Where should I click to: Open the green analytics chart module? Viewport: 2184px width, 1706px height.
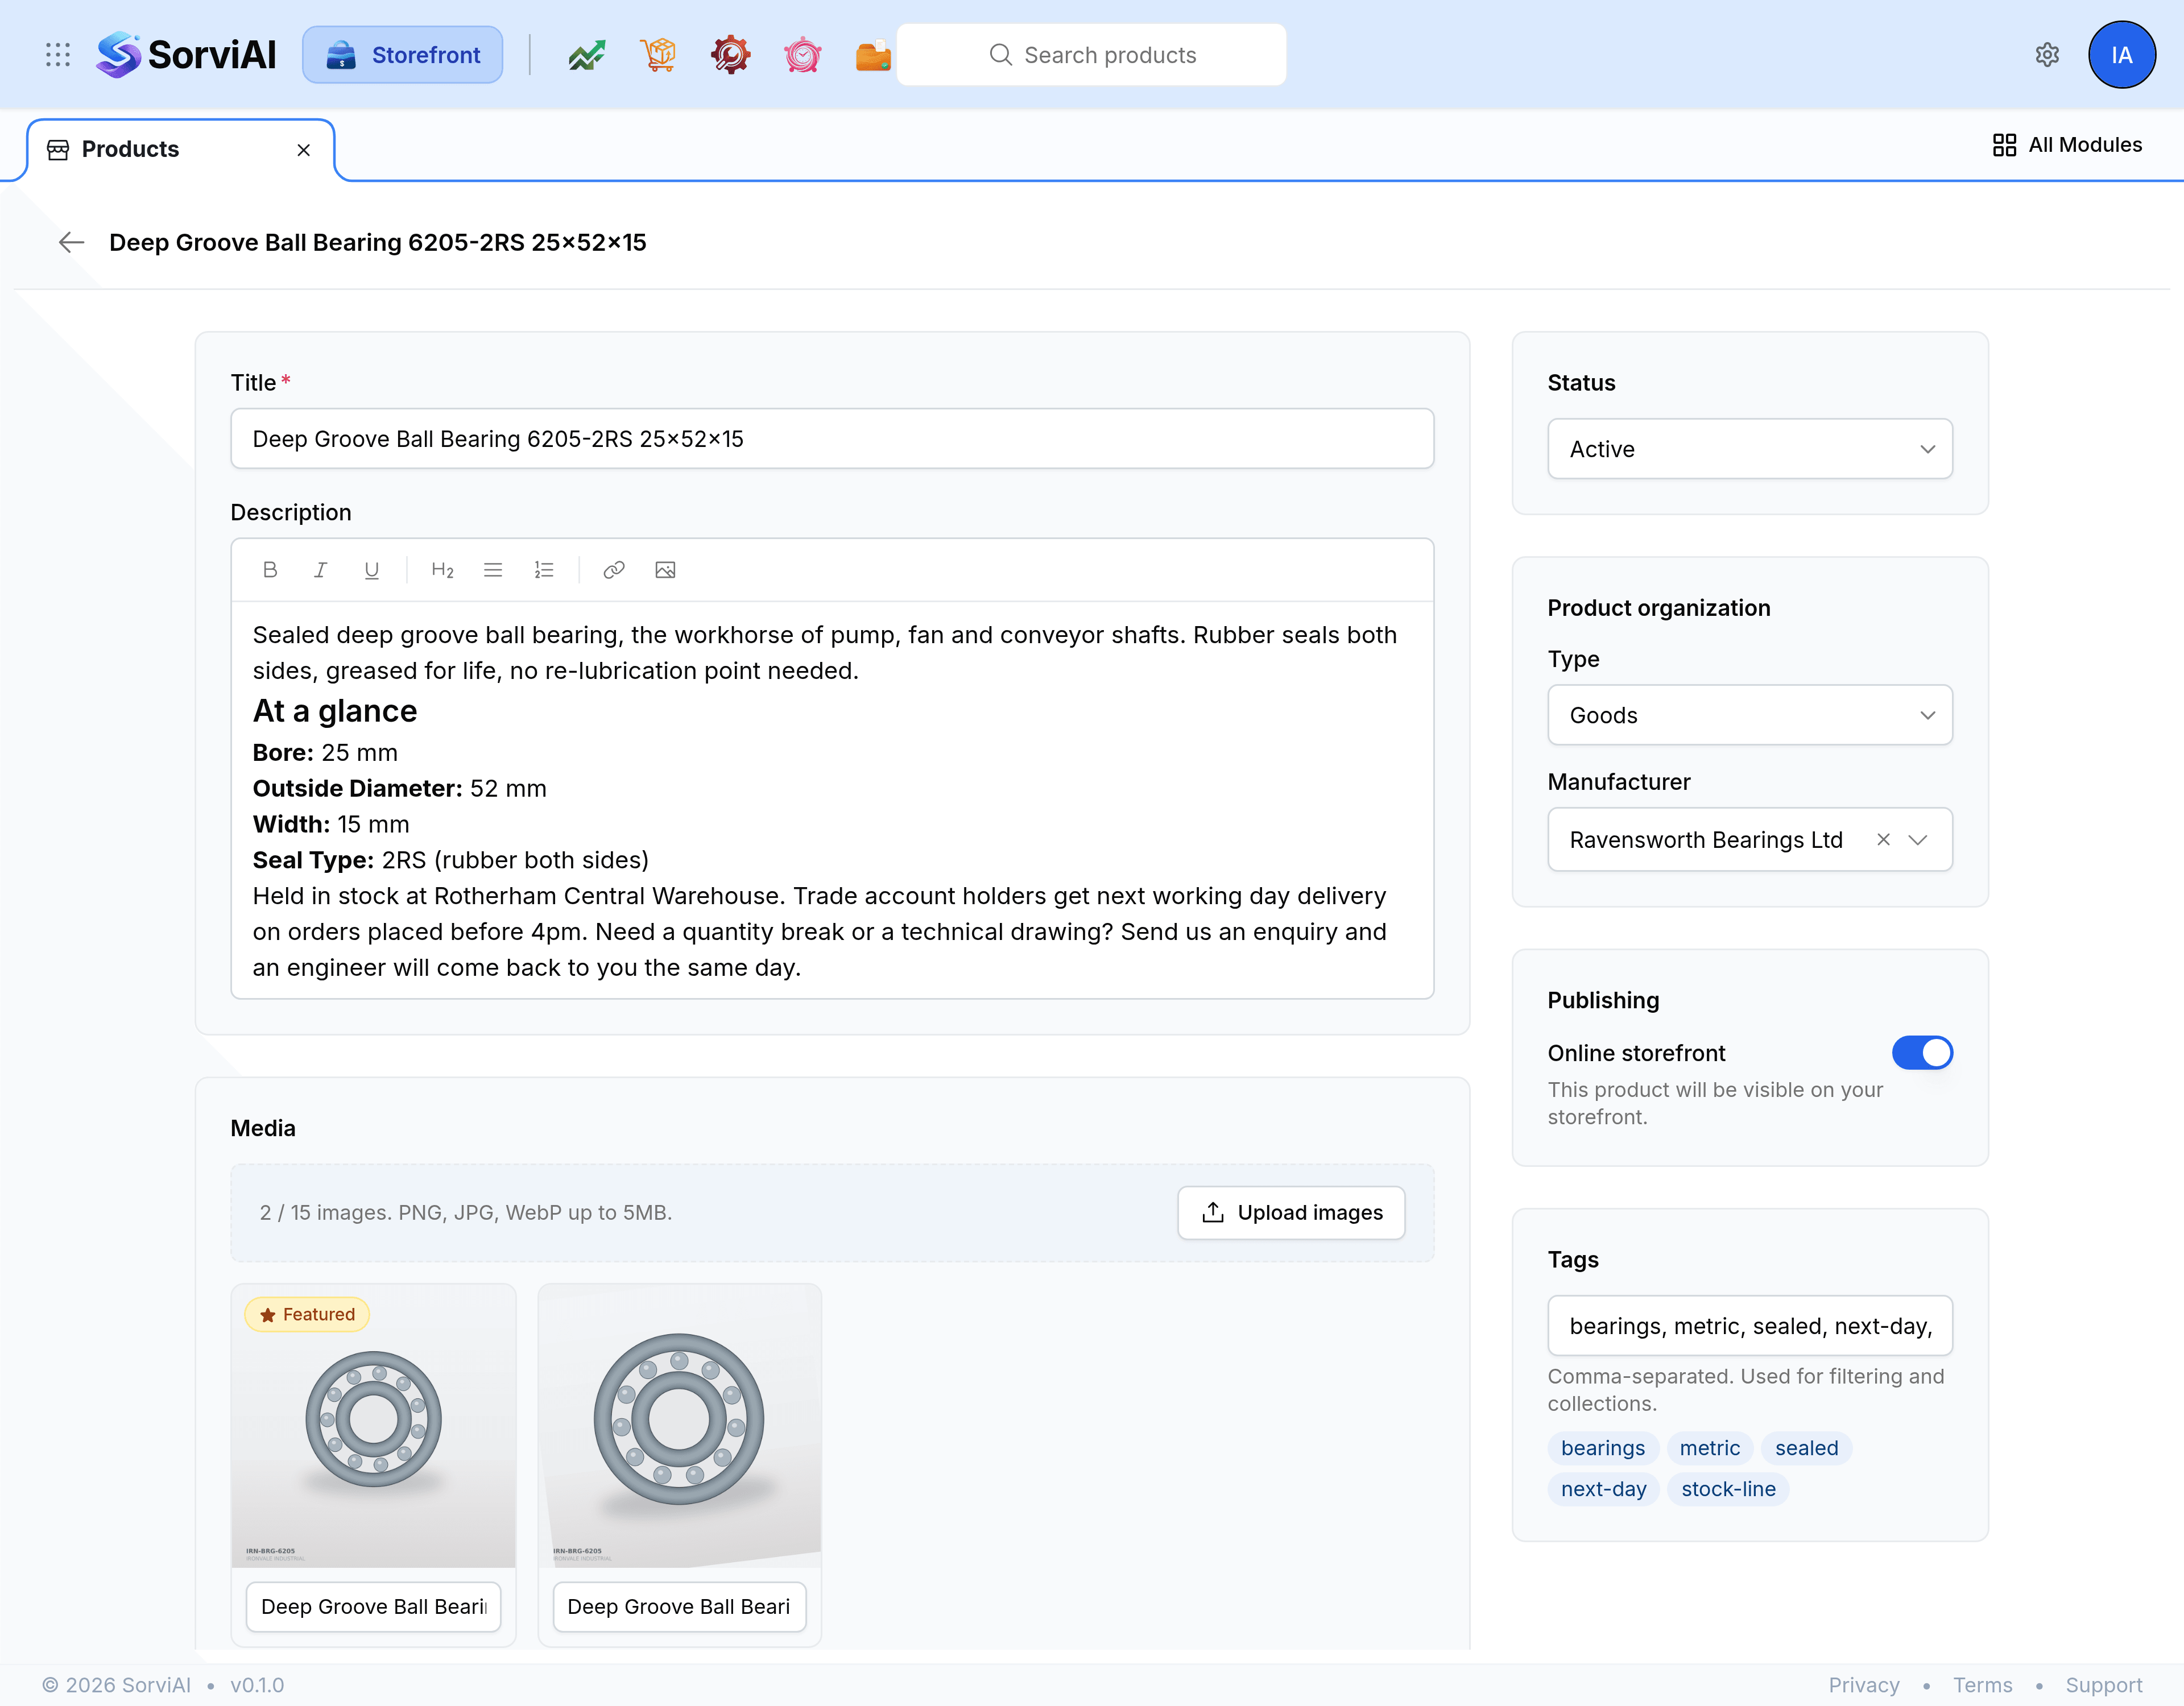click(x=587, y=55)
